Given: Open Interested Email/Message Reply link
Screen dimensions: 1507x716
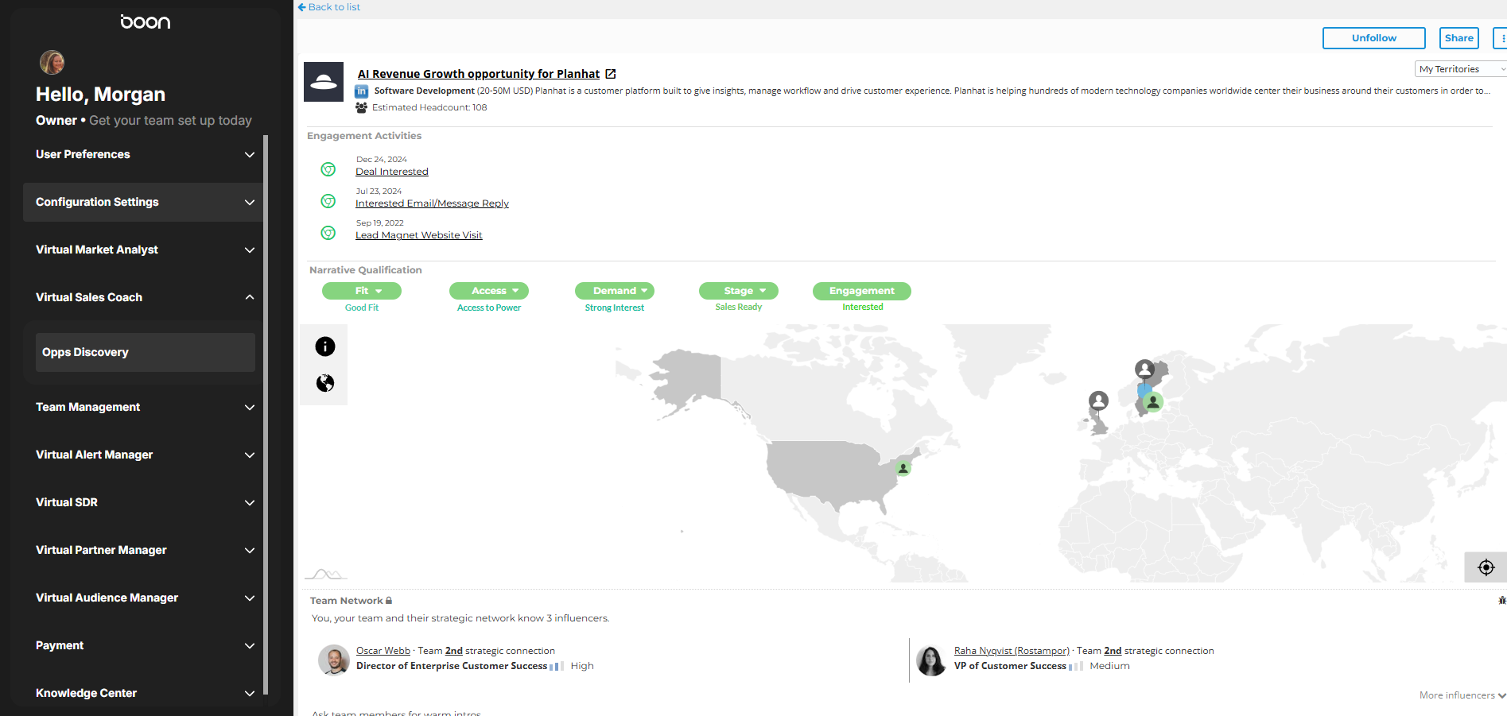Looking at the screenshot, I should [432, 203].
